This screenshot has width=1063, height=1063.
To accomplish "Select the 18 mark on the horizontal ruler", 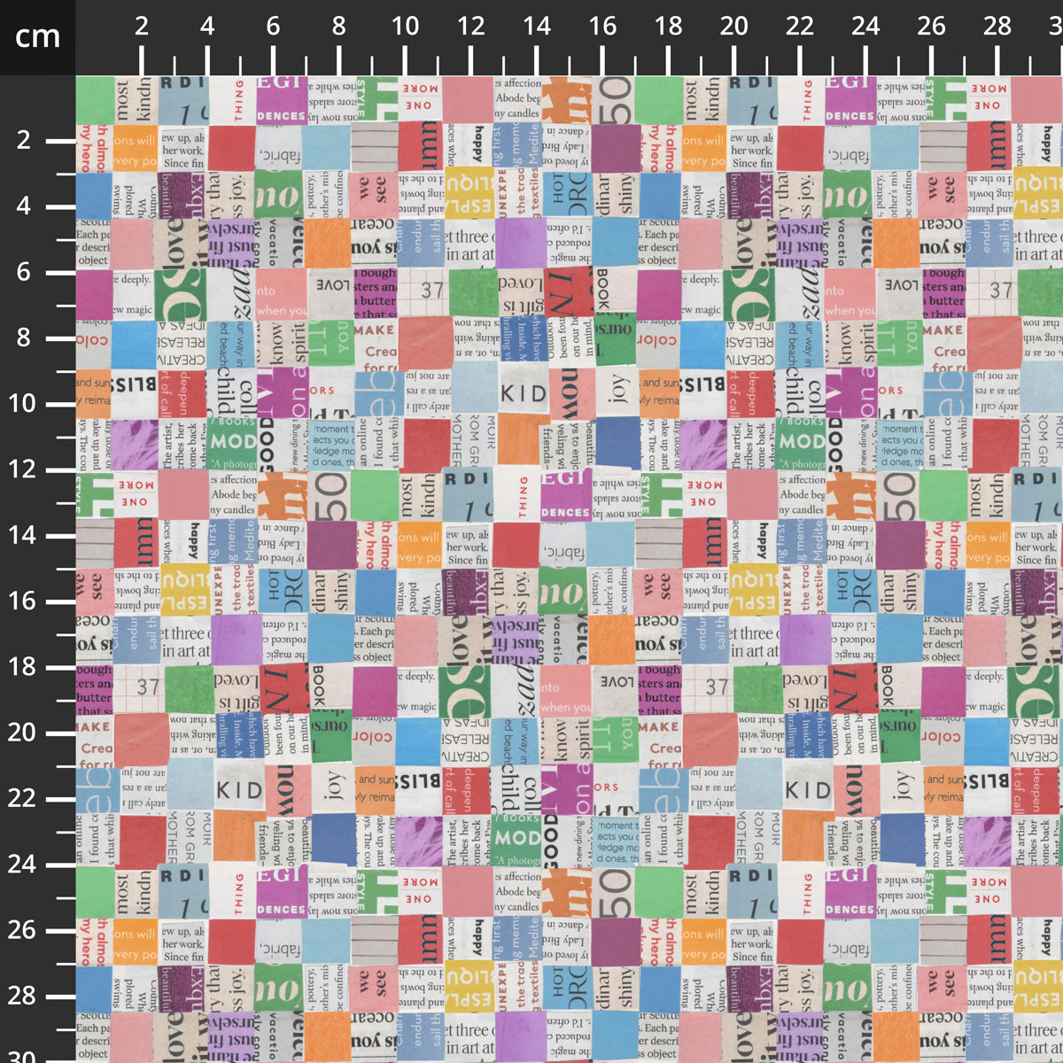I will 668,26.
